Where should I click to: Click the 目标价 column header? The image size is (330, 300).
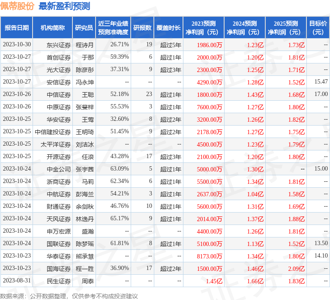[318, 28]
